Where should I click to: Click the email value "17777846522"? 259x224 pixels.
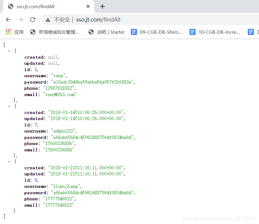pos(59,205)
